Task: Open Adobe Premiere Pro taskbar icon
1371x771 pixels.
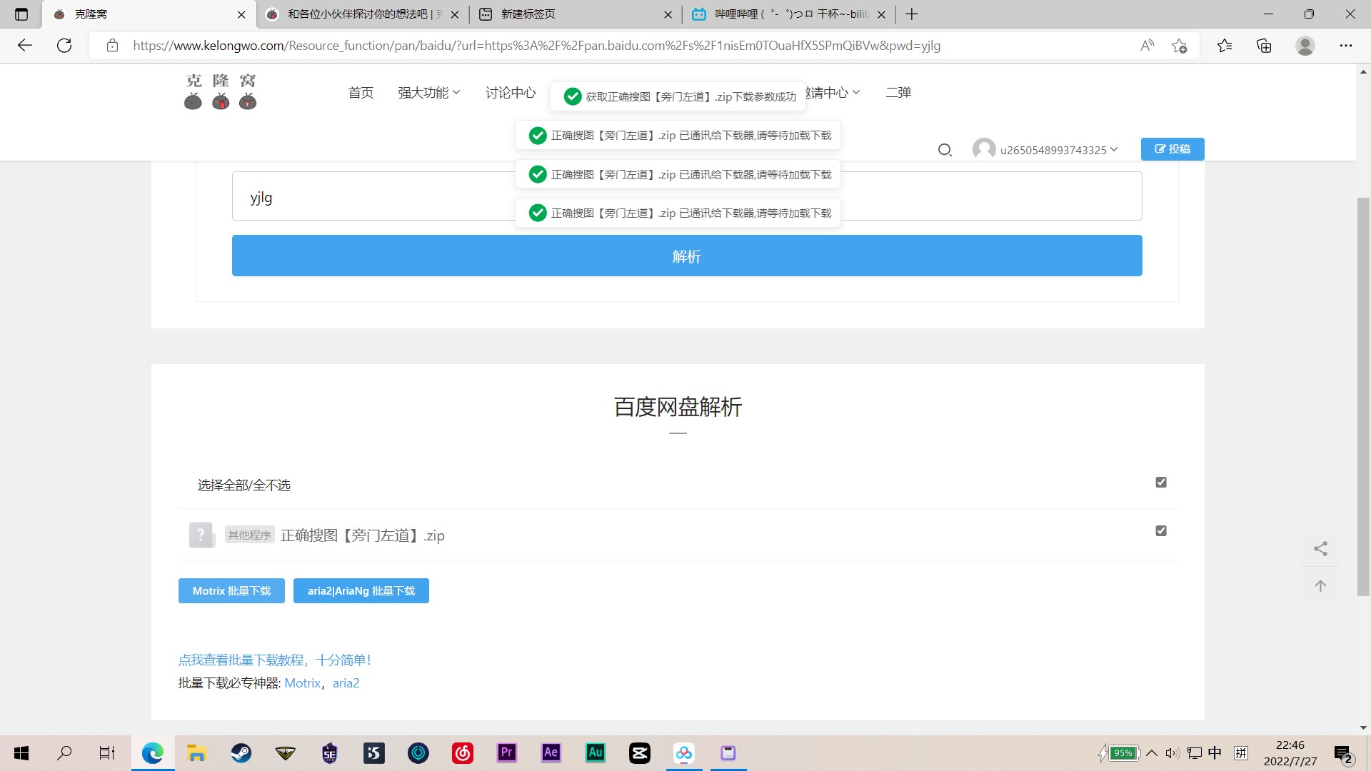Action: [x=506, y=752]
